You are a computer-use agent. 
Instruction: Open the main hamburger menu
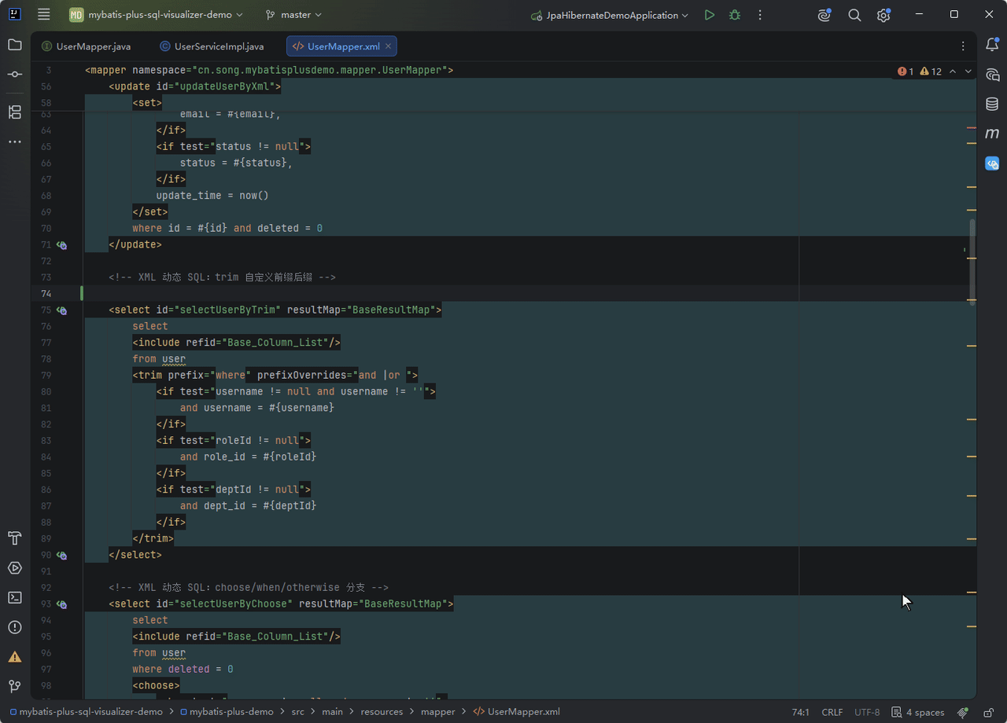44,15
